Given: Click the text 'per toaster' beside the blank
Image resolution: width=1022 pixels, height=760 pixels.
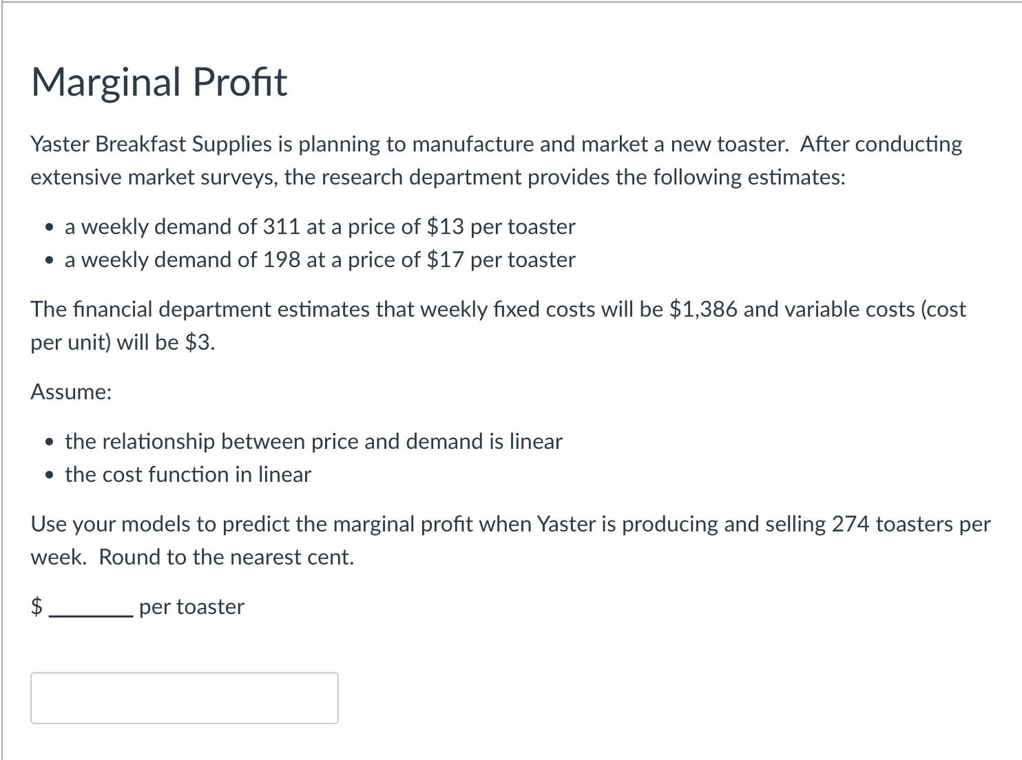Looking at the screenshot, I should (x=191, y=606).
